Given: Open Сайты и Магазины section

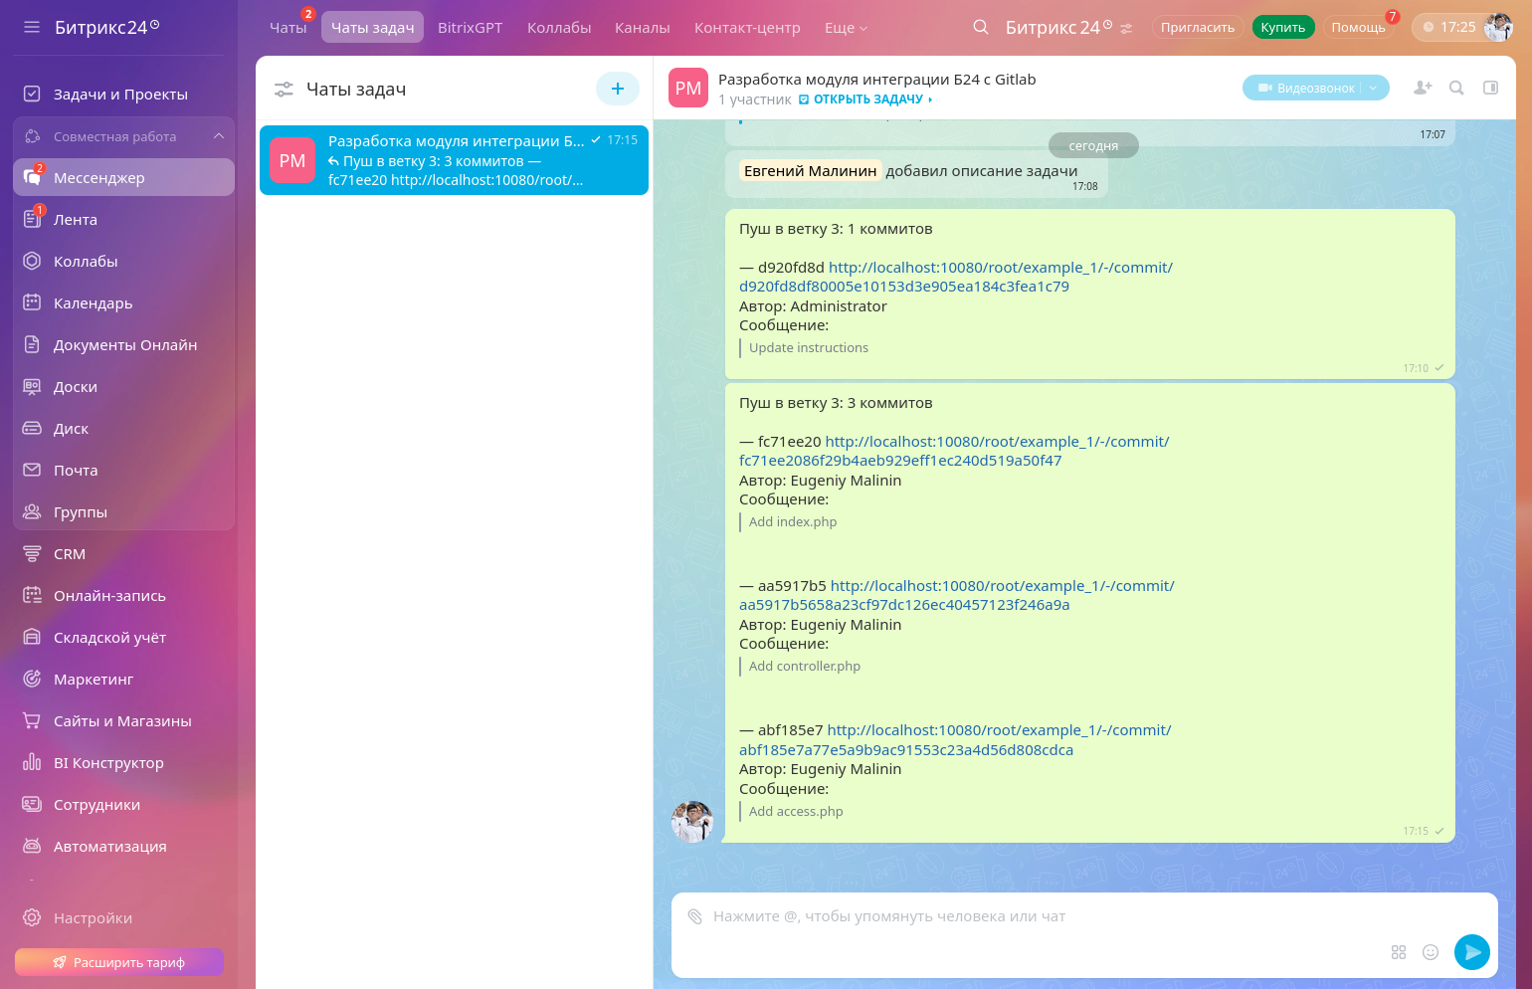Looking at the screenshot, I should (124, 721).
